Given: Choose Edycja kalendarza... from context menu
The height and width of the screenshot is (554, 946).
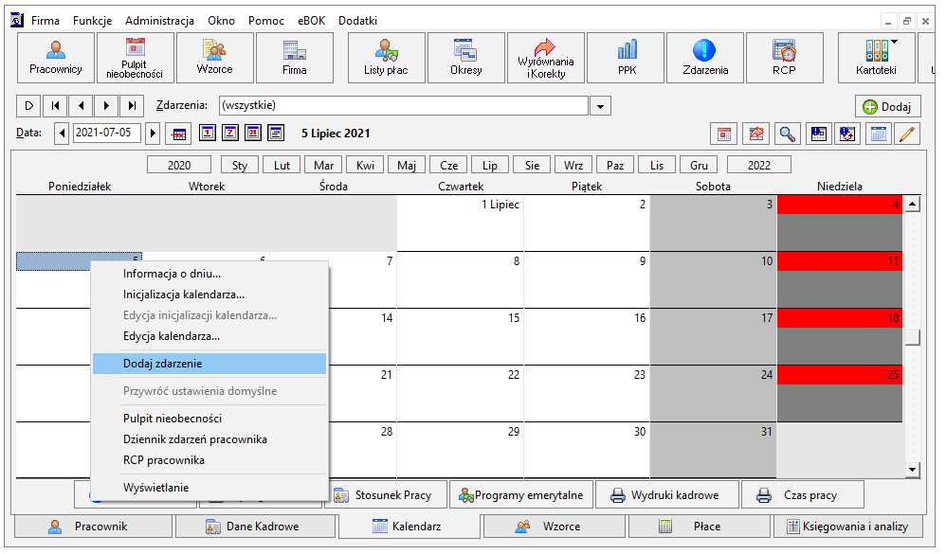Looking at the screenshot, I should (209, 336).
